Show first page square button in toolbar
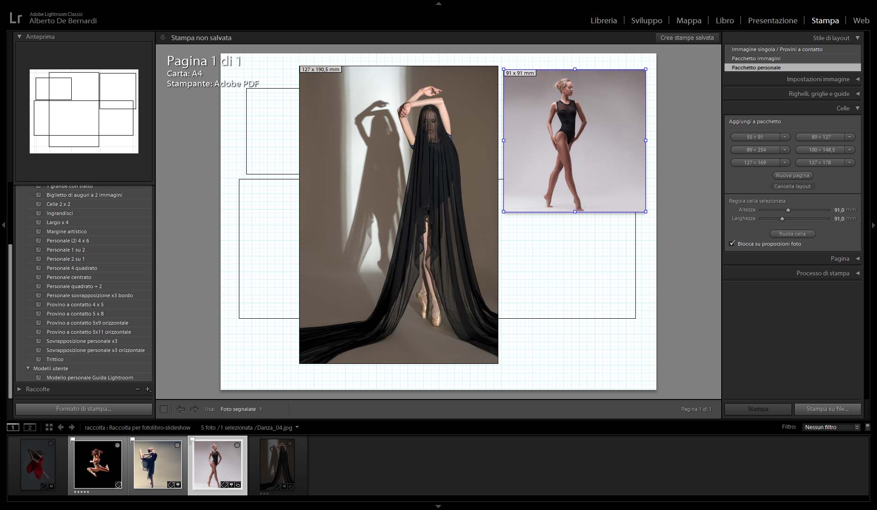The image size is (877, 510). [164, 409]
